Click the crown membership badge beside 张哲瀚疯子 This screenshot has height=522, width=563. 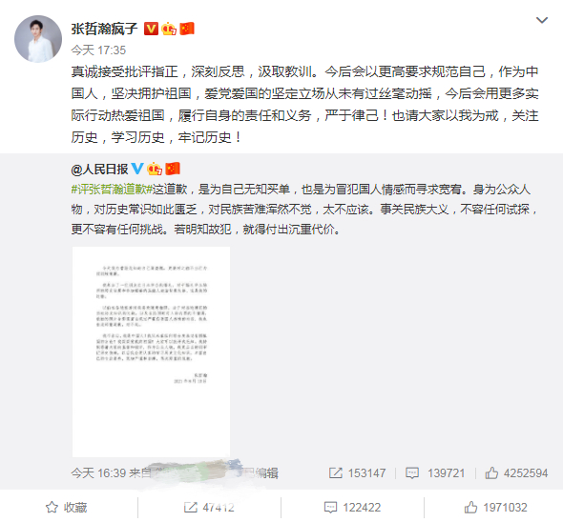tap(169, 29)
